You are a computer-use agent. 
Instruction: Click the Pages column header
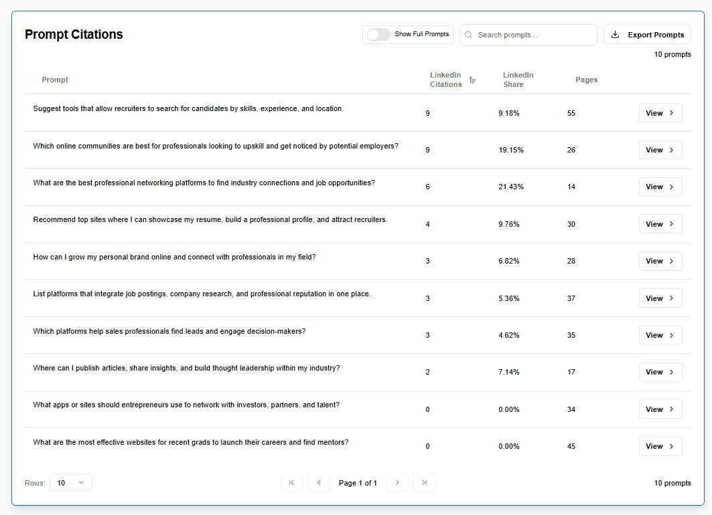586,80
